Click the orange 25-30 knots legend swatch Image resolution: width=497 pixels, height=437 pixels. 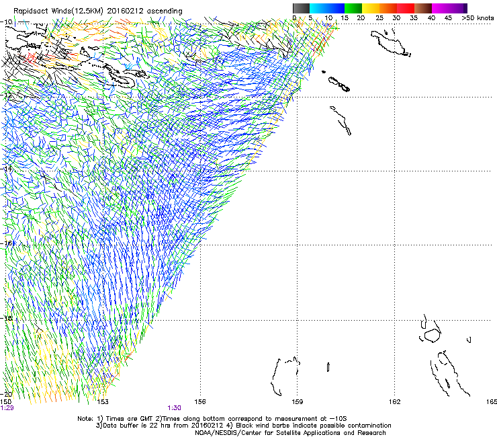click(x=388, y=8)
